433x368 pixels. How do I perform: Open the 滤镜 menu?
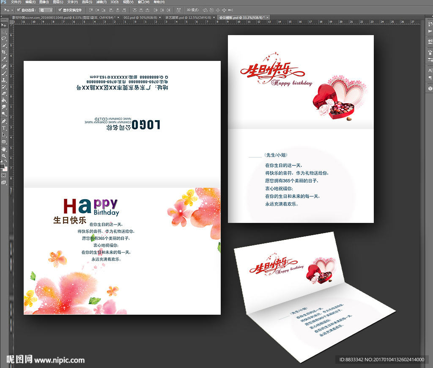[101, 2]
